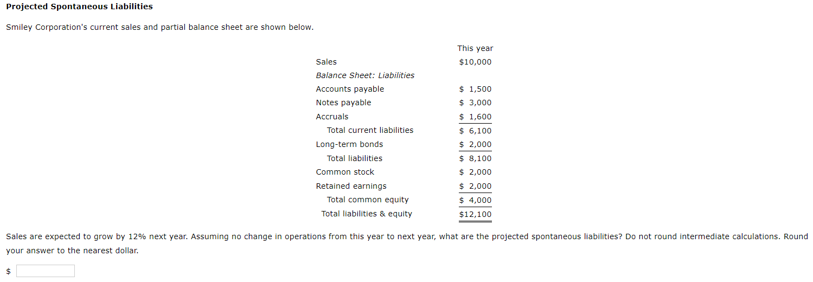Select the $1,500 accounts payable amount
This screenshot has height=282, width=813.
click(x=475, y=89)
